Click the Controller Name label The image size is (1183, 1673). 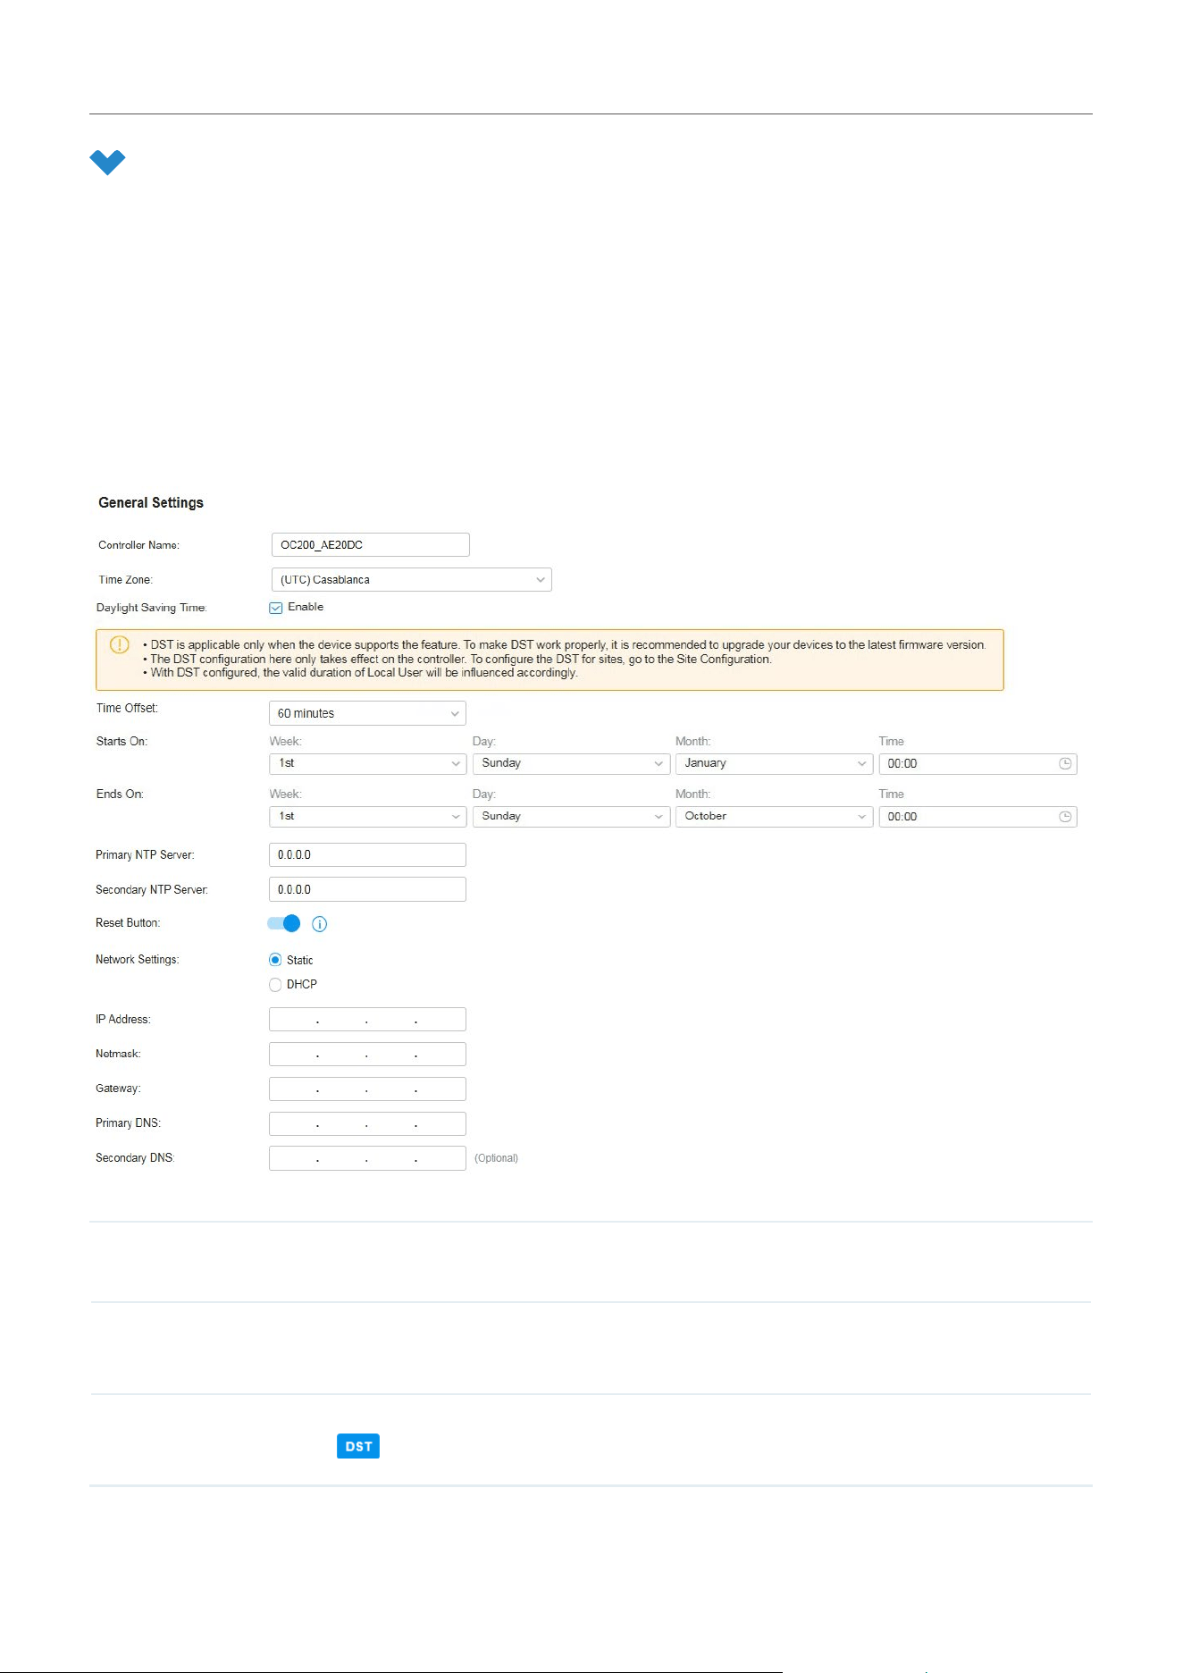click(x=138, y=545)
